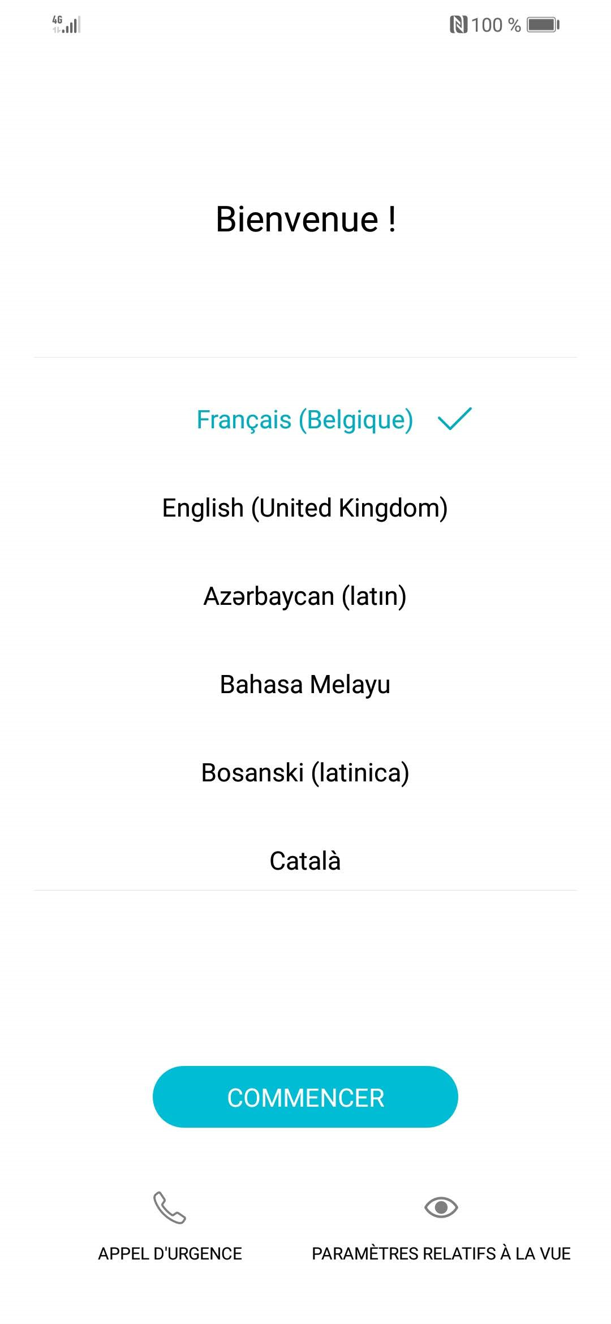
Task: Tap the divider line below Català
Action: [x=305, y=890]
